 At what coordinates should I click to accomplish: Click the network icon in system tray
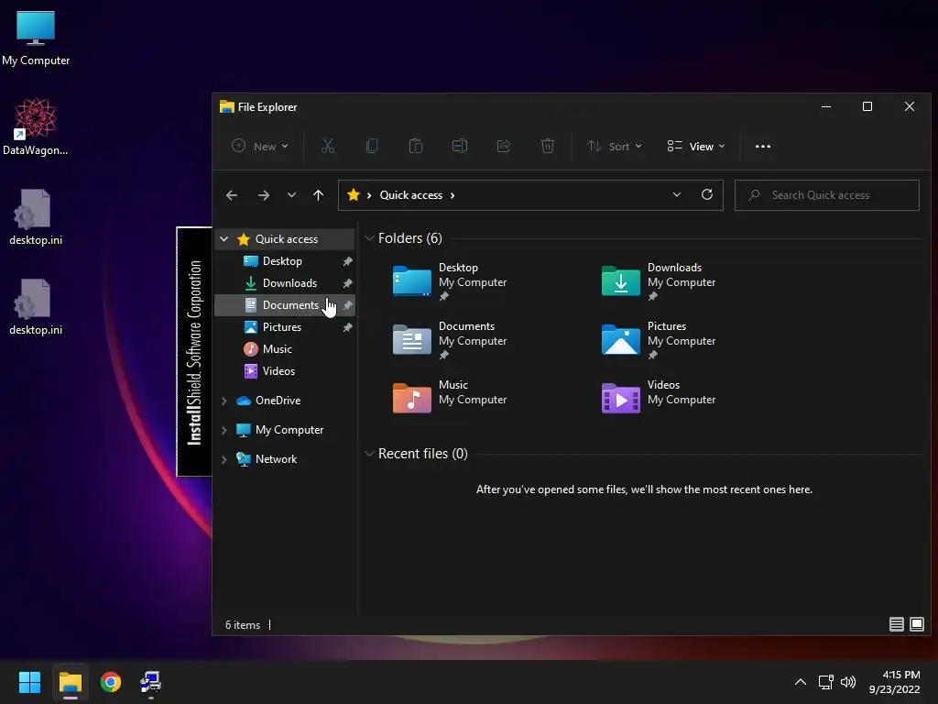[826, 682]
